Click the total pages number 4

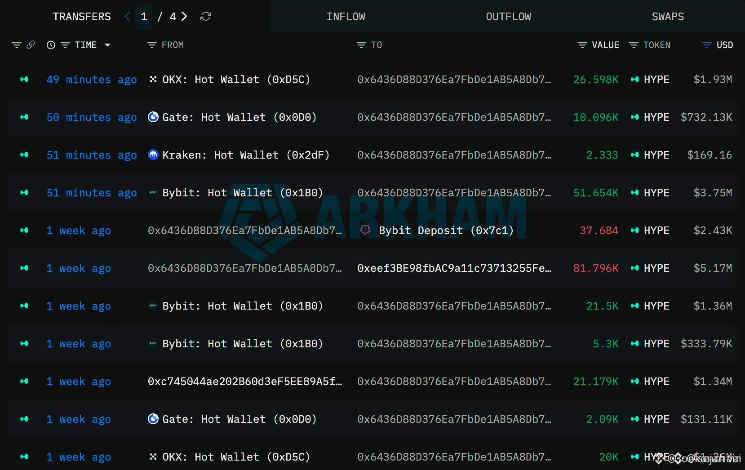(173, 17)
